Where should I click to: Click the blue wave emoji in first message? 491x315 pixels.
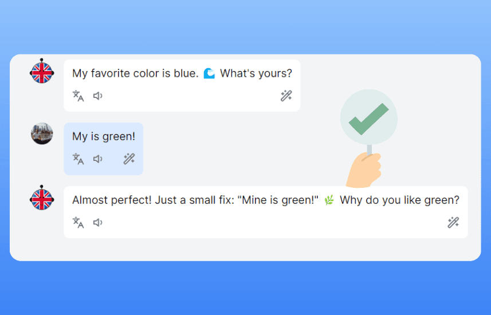[209, 73]
